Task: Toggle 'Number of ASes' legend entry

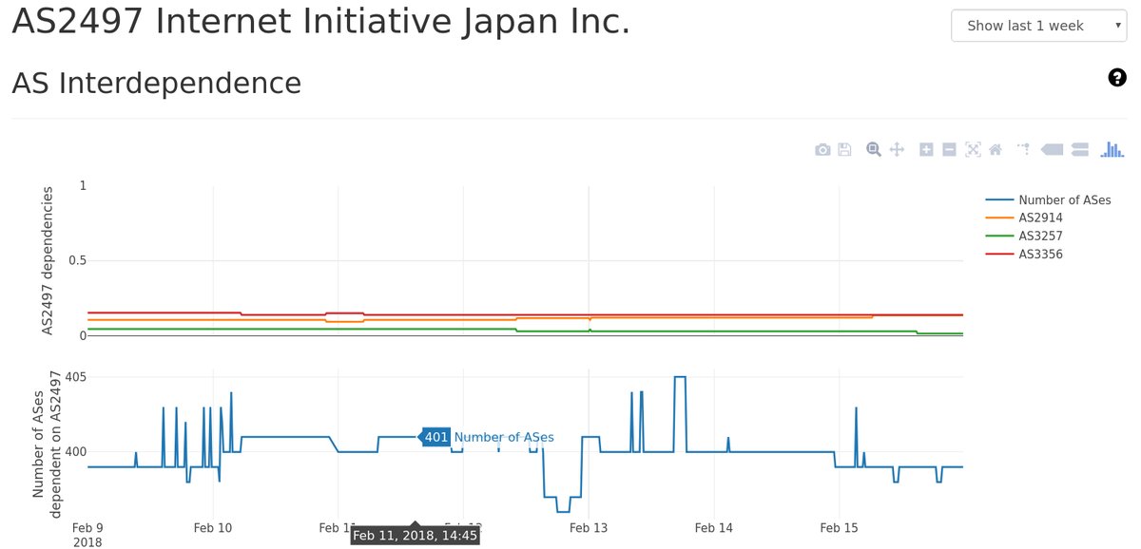Action: pyautogui.click(x=1064, y=199)
